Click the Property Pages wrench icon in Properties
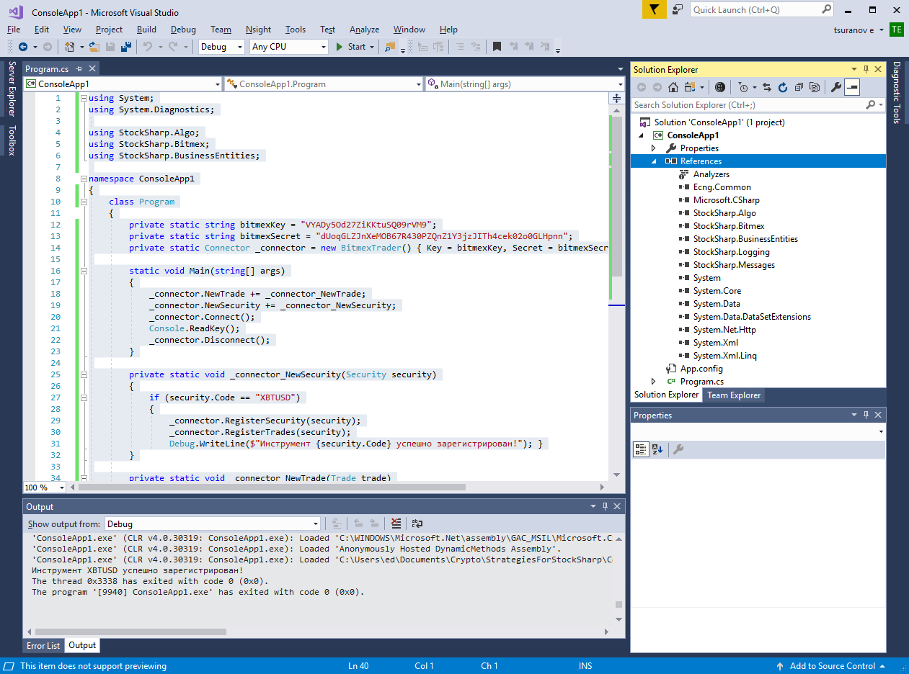 678,450
